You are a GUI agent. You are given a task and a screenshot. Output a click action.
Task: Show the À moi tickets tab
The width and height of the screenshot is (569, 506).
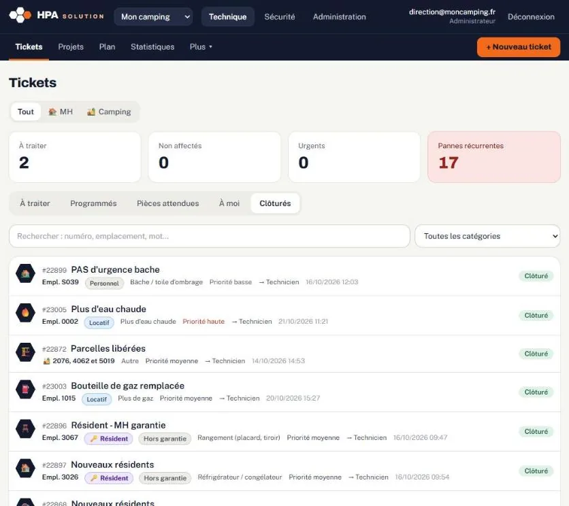[x=229, y=203]
